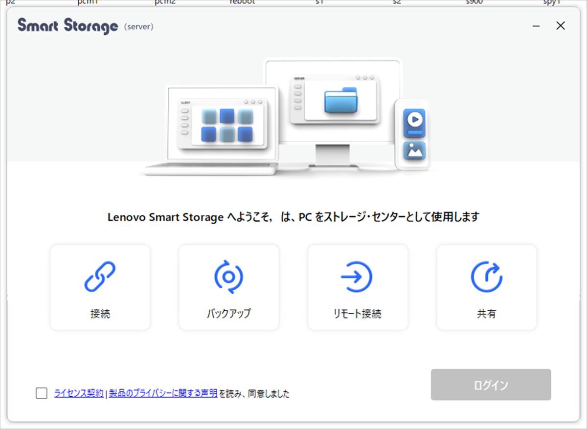Screen dimensions: 587x429
Task: Open the 製品のプライバシーに関する声明 link
Action: tap(163, 393)
